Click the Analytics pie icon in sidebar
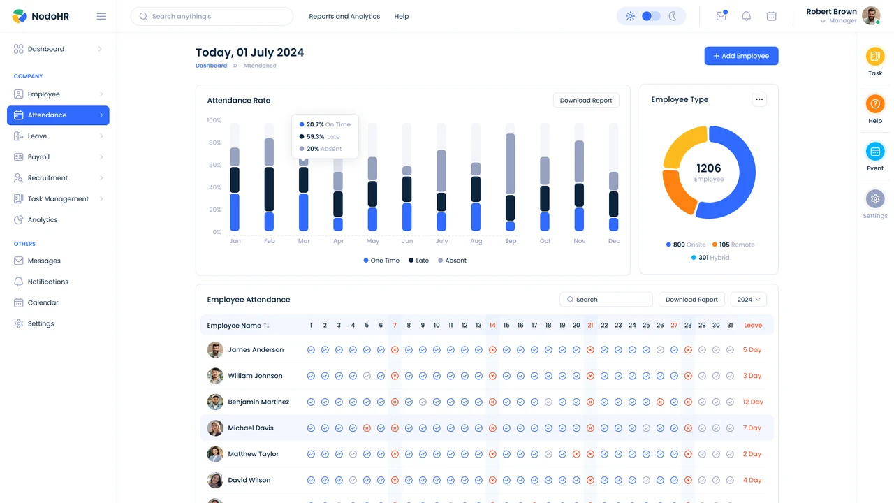 click(x=19, y=219)
